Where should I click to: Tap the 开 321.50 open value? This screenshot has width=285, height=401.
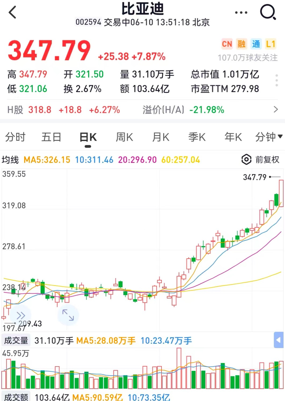84,74
